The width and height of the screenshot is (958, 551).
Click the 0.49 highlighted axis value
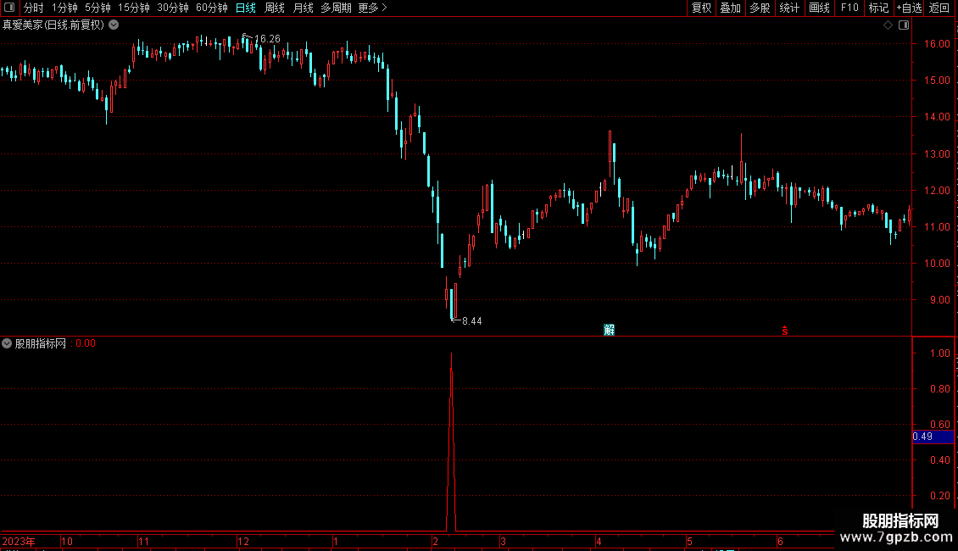(x=933, y=437)
